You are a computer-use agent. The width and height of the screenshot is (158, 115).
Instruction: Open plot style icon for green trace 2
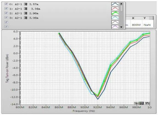[x=115, y=13]
